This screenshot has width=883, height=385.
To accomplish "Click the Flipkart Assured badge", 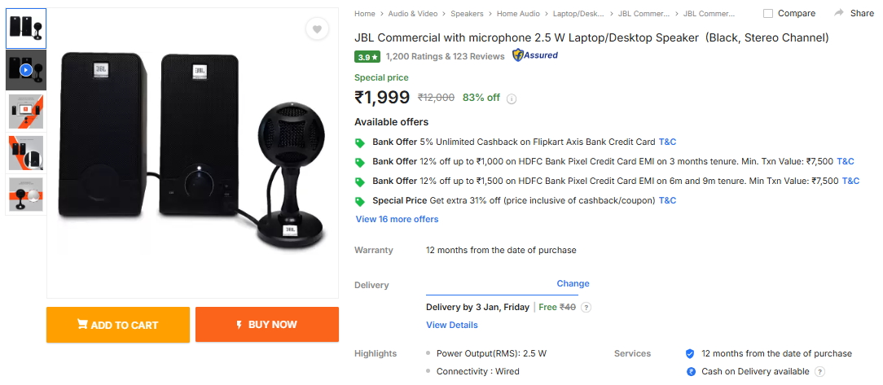I will (535, 55).
